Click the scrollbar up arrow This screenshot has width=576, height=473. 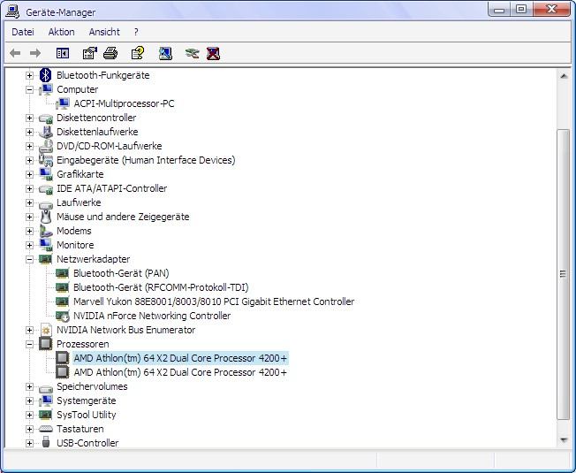pyautogui.click(x=563, y=76)
